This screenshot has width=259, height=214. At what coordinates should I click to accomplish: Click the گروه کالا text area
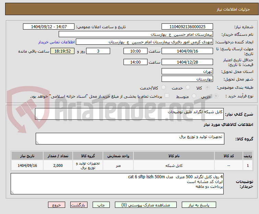coord(130,139)
